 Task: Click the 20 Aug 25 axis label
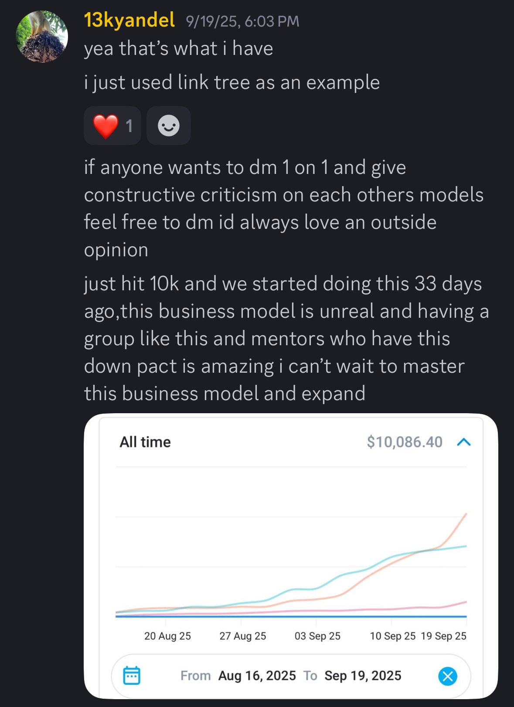pyautogui.click(x=167, y=636)
